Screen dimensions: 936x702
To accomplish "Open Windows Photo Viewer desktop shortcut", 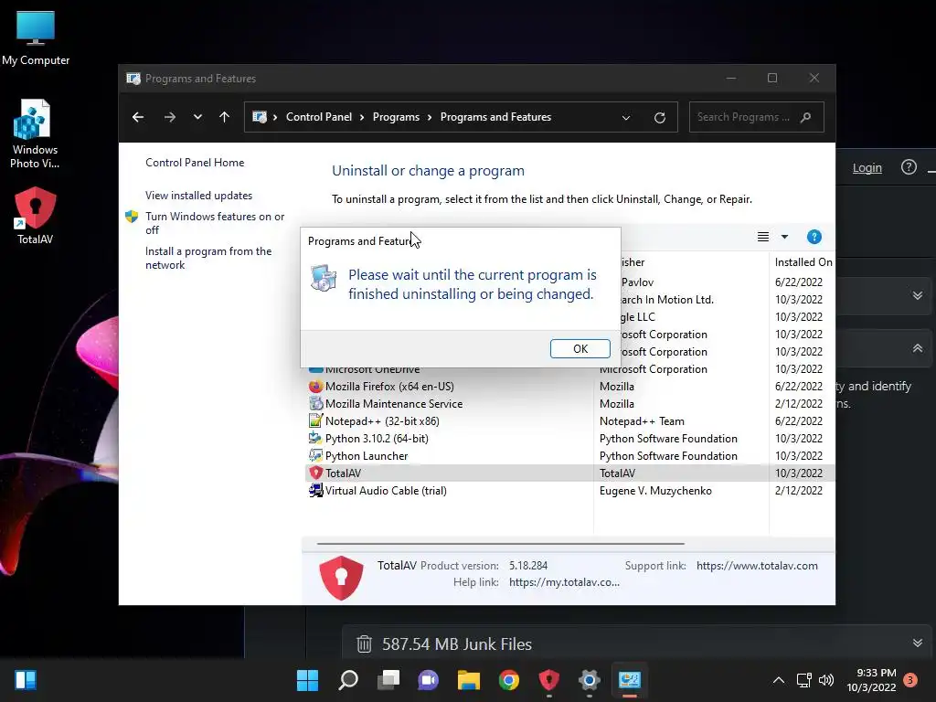I will tap(35, 133).
